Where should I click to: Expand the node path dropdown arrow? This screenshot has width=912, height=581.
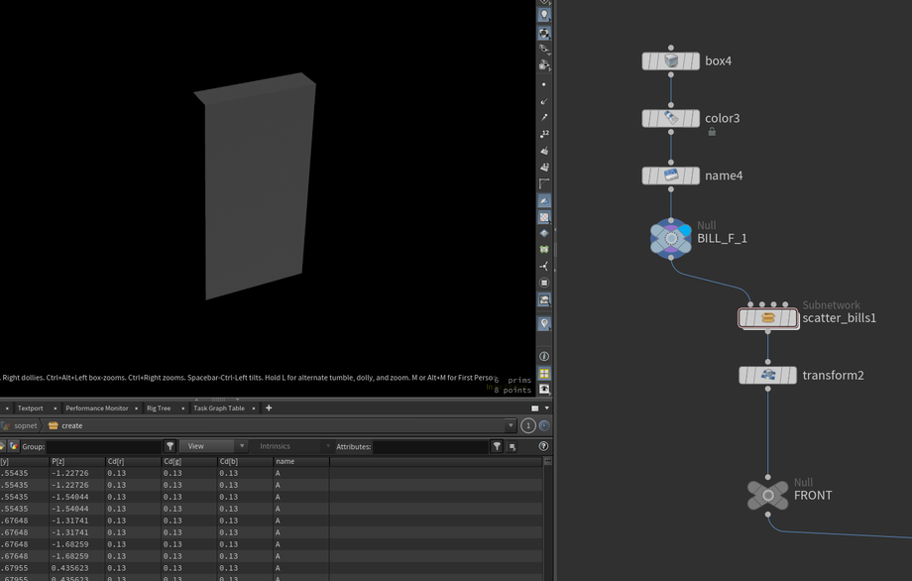click(x=511, y=425)
